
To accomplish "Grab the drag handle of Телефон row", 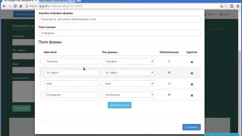I will 40,61.
